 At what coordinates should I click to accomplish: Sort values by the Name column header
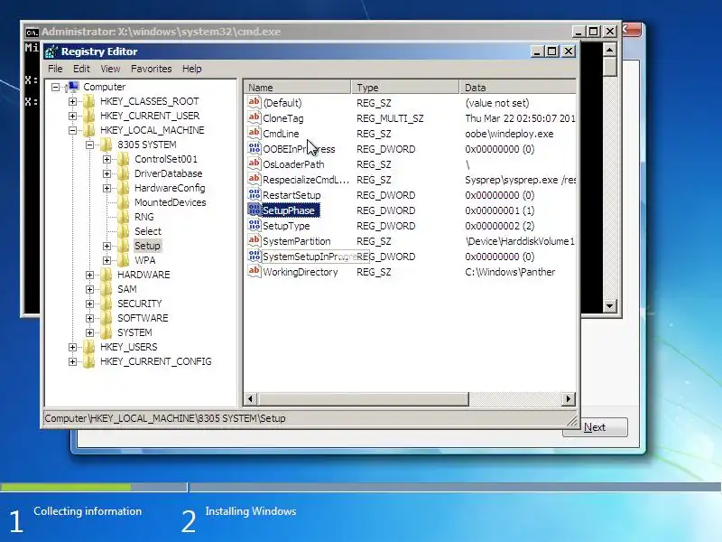point(298,87)
